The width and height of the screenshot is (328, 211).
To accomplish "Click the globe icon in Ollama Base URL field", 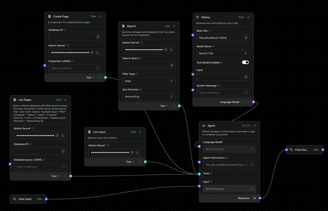I will 246,38.
